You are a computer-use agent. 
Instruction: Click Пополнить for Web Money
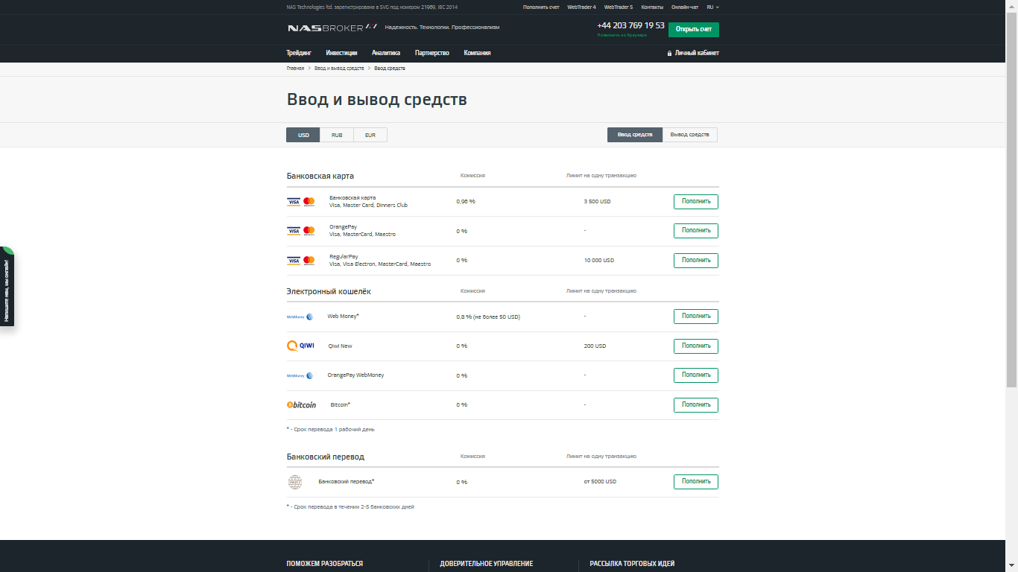[696, 316]
